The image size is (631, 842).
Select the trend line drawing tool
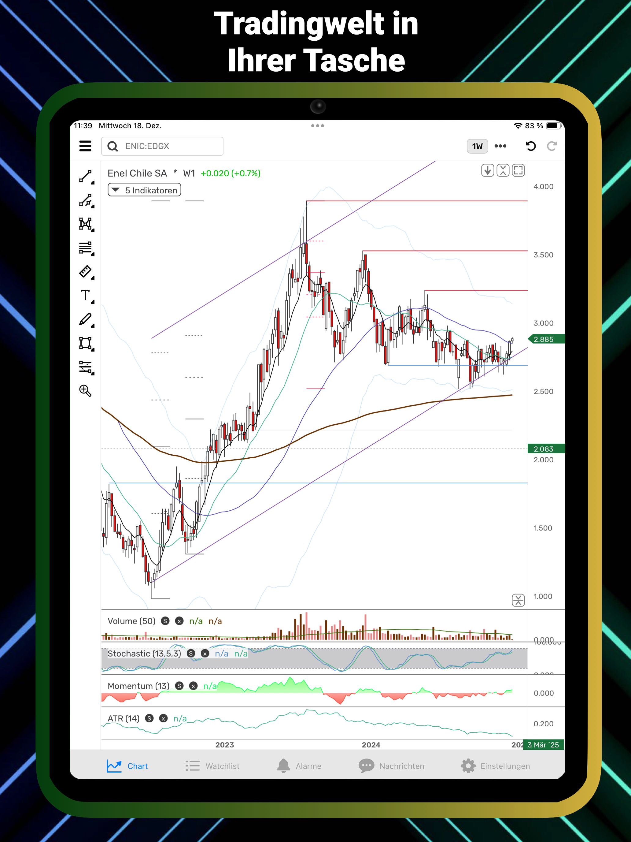pyautogui.click(x=86, y=177)
